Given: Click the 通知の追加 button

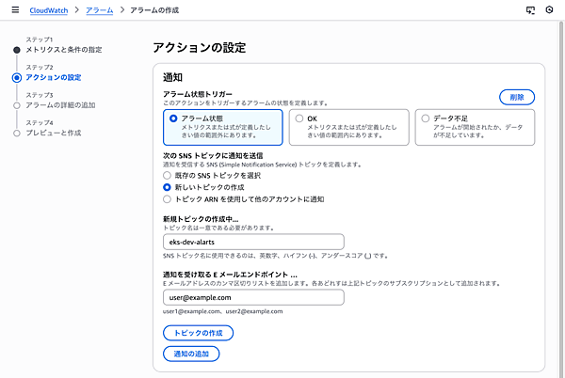Looking at the screenshot, I should (191, 354).
